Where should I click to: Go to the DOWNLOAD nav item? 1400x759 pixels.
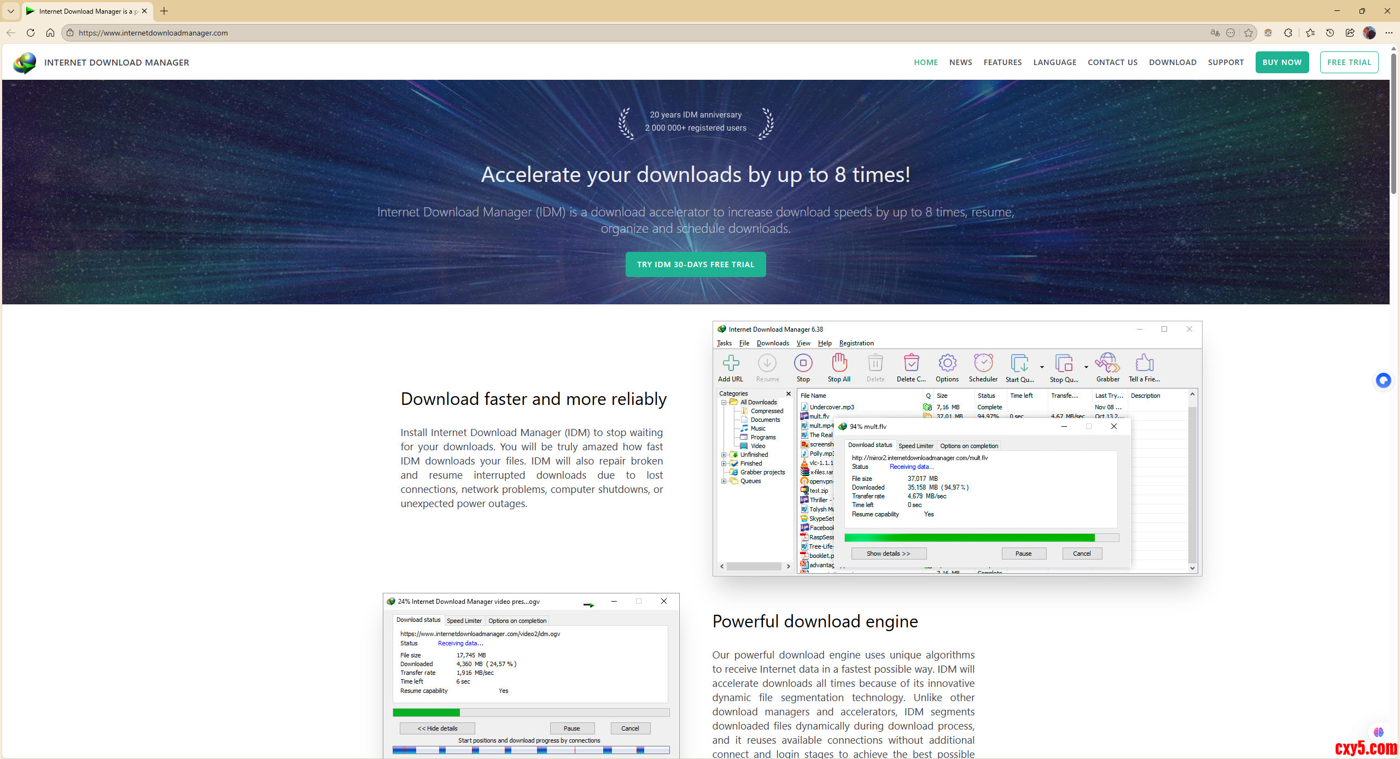(1172, 62)
